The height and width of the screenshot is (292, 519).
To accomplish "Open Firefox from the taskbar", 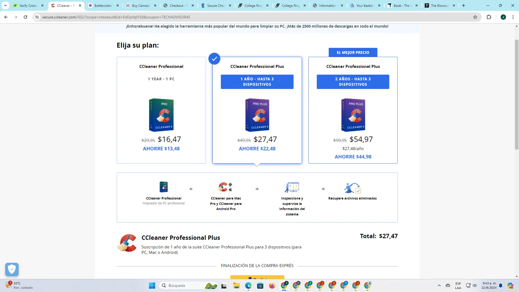I will [272, 285].
